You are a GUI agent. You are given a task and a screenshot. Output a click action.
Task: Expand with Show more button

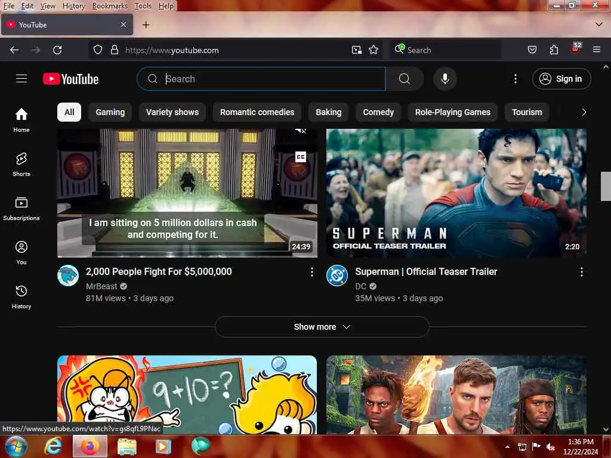pyautogui.click(x=322, y=327)
